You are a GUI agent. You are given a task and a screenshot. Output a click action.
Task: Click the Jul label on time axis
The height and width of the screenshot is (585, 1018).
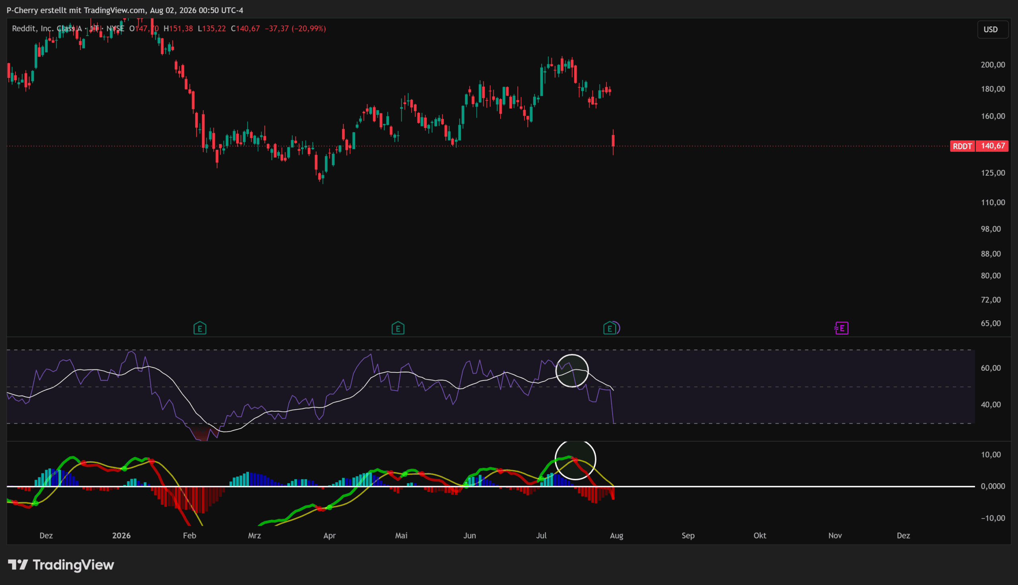[x=541, y=536]
